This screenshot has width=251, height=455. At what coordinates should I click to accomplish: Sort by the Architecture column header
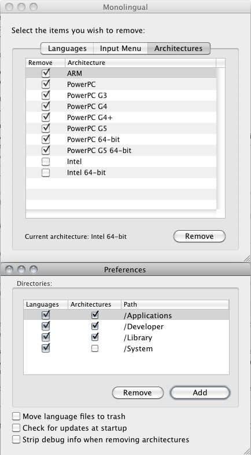click(141, 63)
